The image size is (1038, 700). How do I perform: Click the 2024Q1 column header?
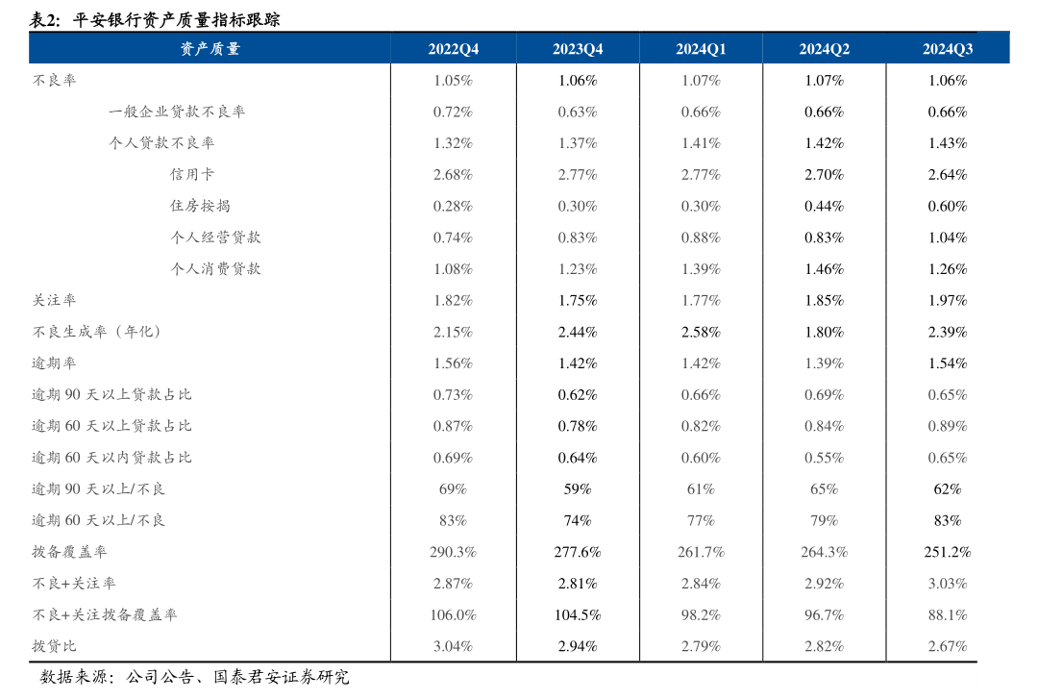coord(701,49)
